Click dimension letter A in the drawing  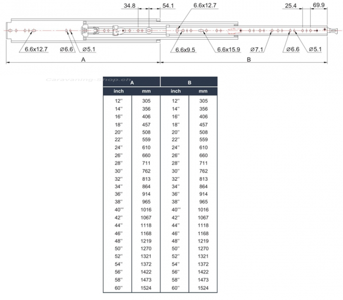[83, 60]
